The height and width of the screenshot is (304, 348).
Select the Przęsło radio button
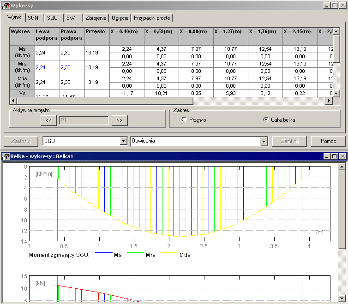point(184,119)
